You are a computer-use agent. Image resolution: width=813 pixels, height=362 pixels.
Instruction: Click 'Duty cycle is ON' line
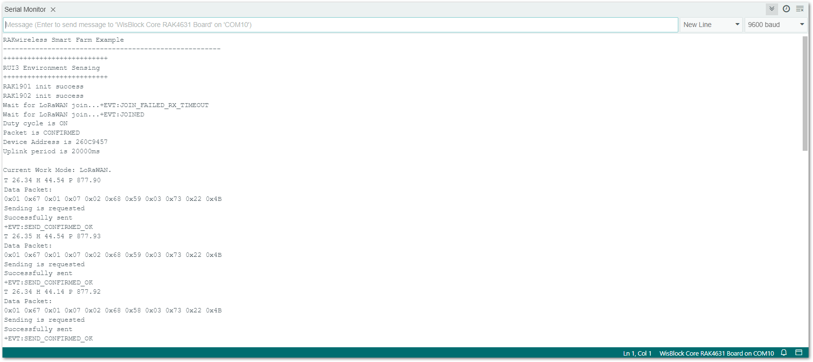click(x=35, y=123)
